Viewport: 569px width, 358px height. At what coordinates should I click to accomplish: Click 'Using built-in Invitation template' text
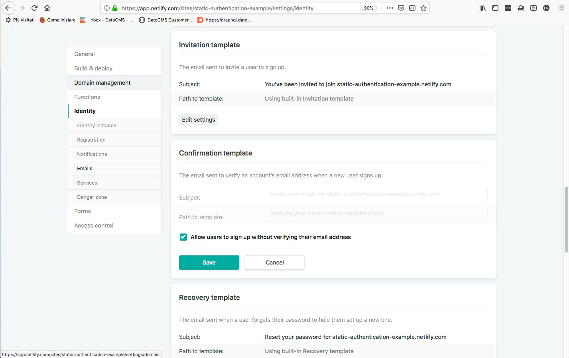coord(309,99)
